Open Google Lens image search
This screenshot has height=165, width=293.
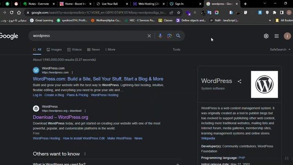(x=169, y=36)
